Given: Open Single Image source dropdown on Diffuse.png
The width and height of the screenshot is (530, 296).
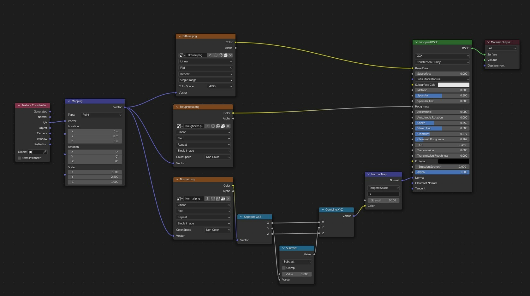Looking at the screenshot, I should 206,80.
